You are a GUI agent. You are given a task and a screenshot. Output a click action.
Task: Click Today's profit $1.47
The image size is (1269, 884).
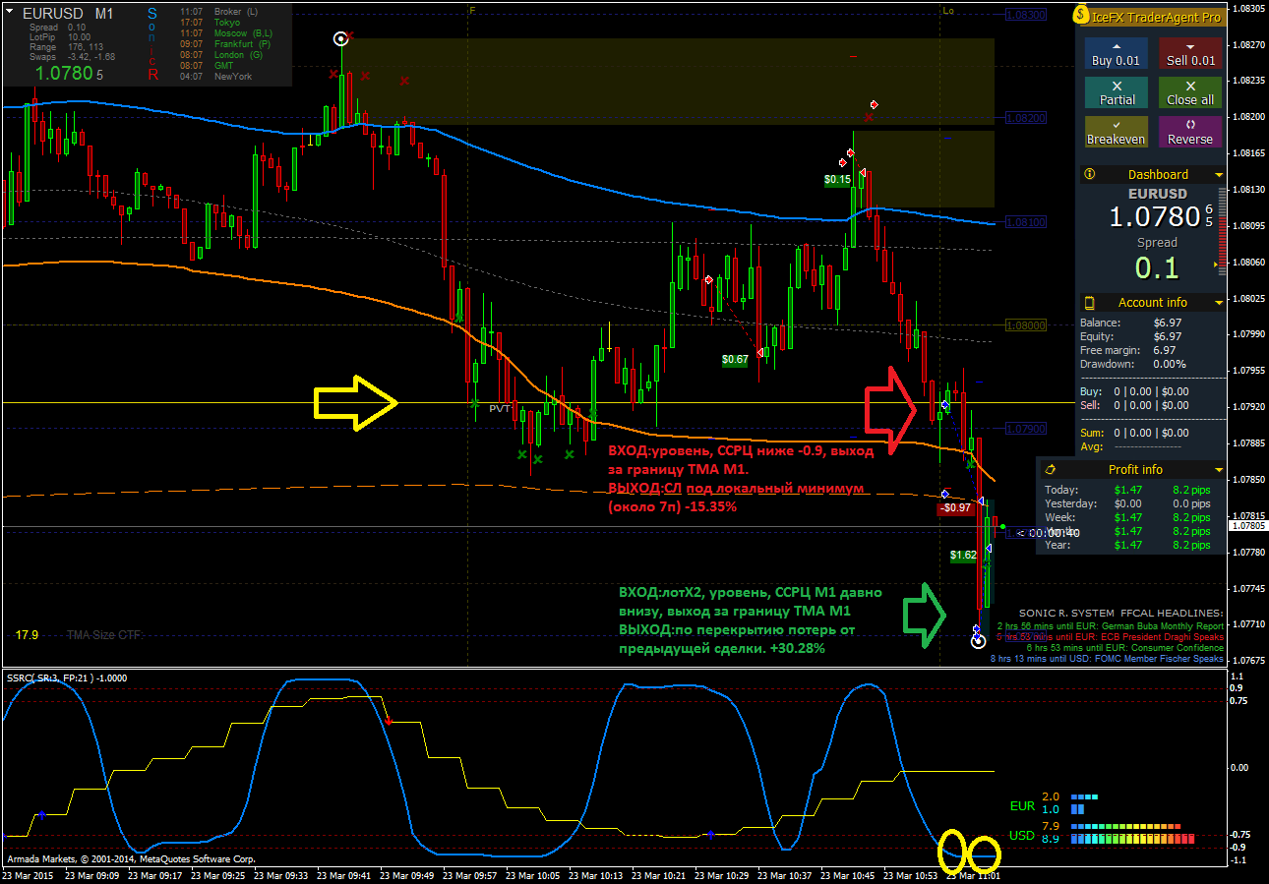1127,490
